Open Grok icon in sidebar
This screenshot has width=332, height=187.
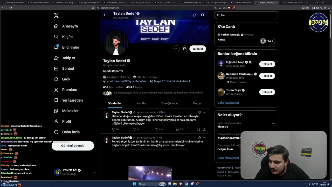tap(56, 79)
